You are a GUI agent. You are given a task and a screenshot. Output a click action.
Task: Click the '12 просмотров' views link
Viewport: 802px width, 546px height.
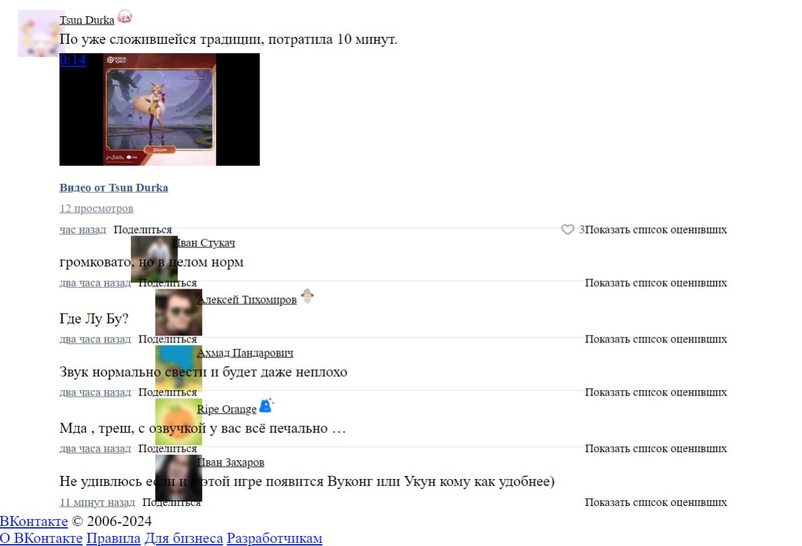(96, 209)
